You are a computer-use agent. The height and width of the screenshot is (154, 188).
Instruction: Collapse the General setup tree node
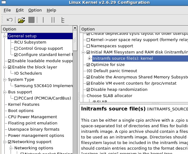[x=4, y=36]
